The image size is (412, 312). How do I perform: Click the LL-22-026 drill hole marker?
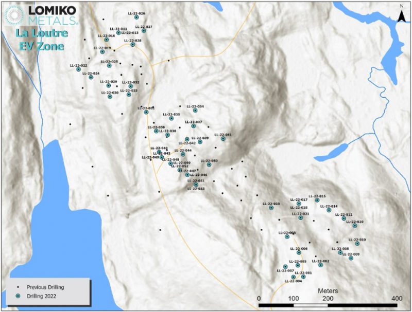(x=136, y=17)
